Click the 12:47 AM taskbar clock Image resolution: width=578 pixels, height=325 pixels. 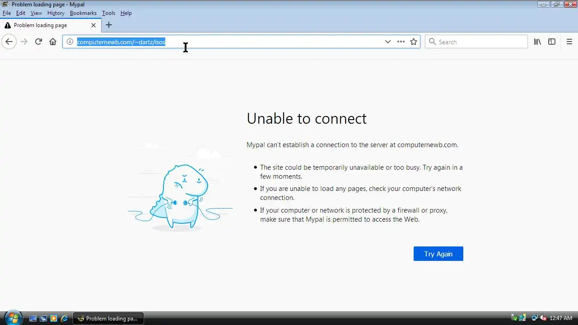(561, 318)
